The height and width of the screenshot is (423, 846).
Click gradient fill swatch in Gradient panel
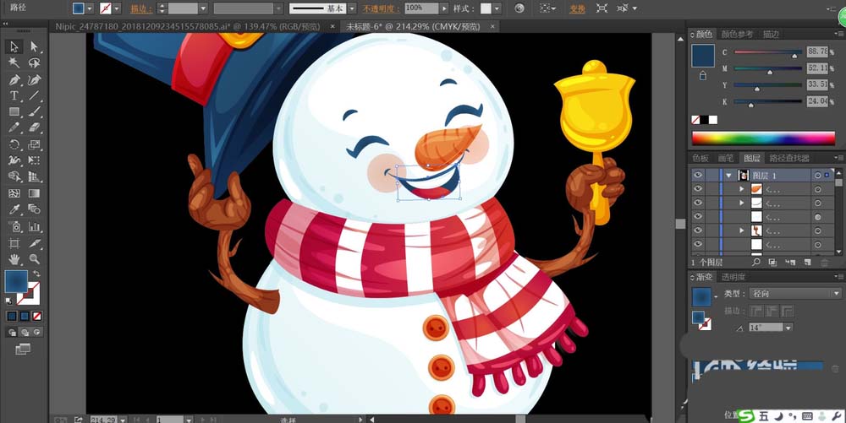(701, 296)
